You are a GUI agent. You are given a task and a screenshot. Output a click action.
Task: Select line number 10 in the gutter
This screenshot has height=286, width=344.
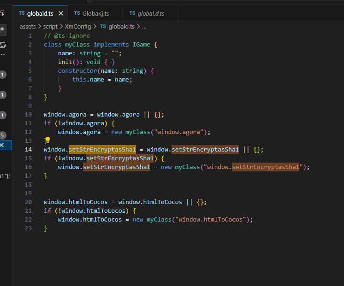pyautogui.click(x=28, y=115)
